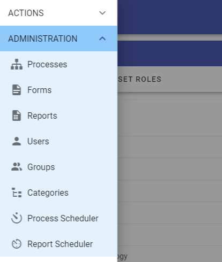Image resolution: width=222 pixels, height=262 pixels.
Task: Click the Processes hierarchy icon
Action: click(17, 64)
